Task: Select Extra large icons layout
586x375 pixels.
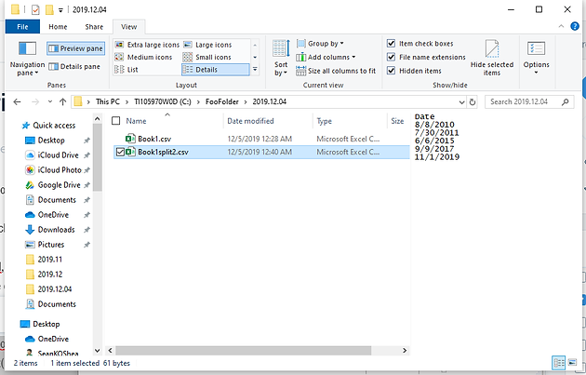Action: 147,45
